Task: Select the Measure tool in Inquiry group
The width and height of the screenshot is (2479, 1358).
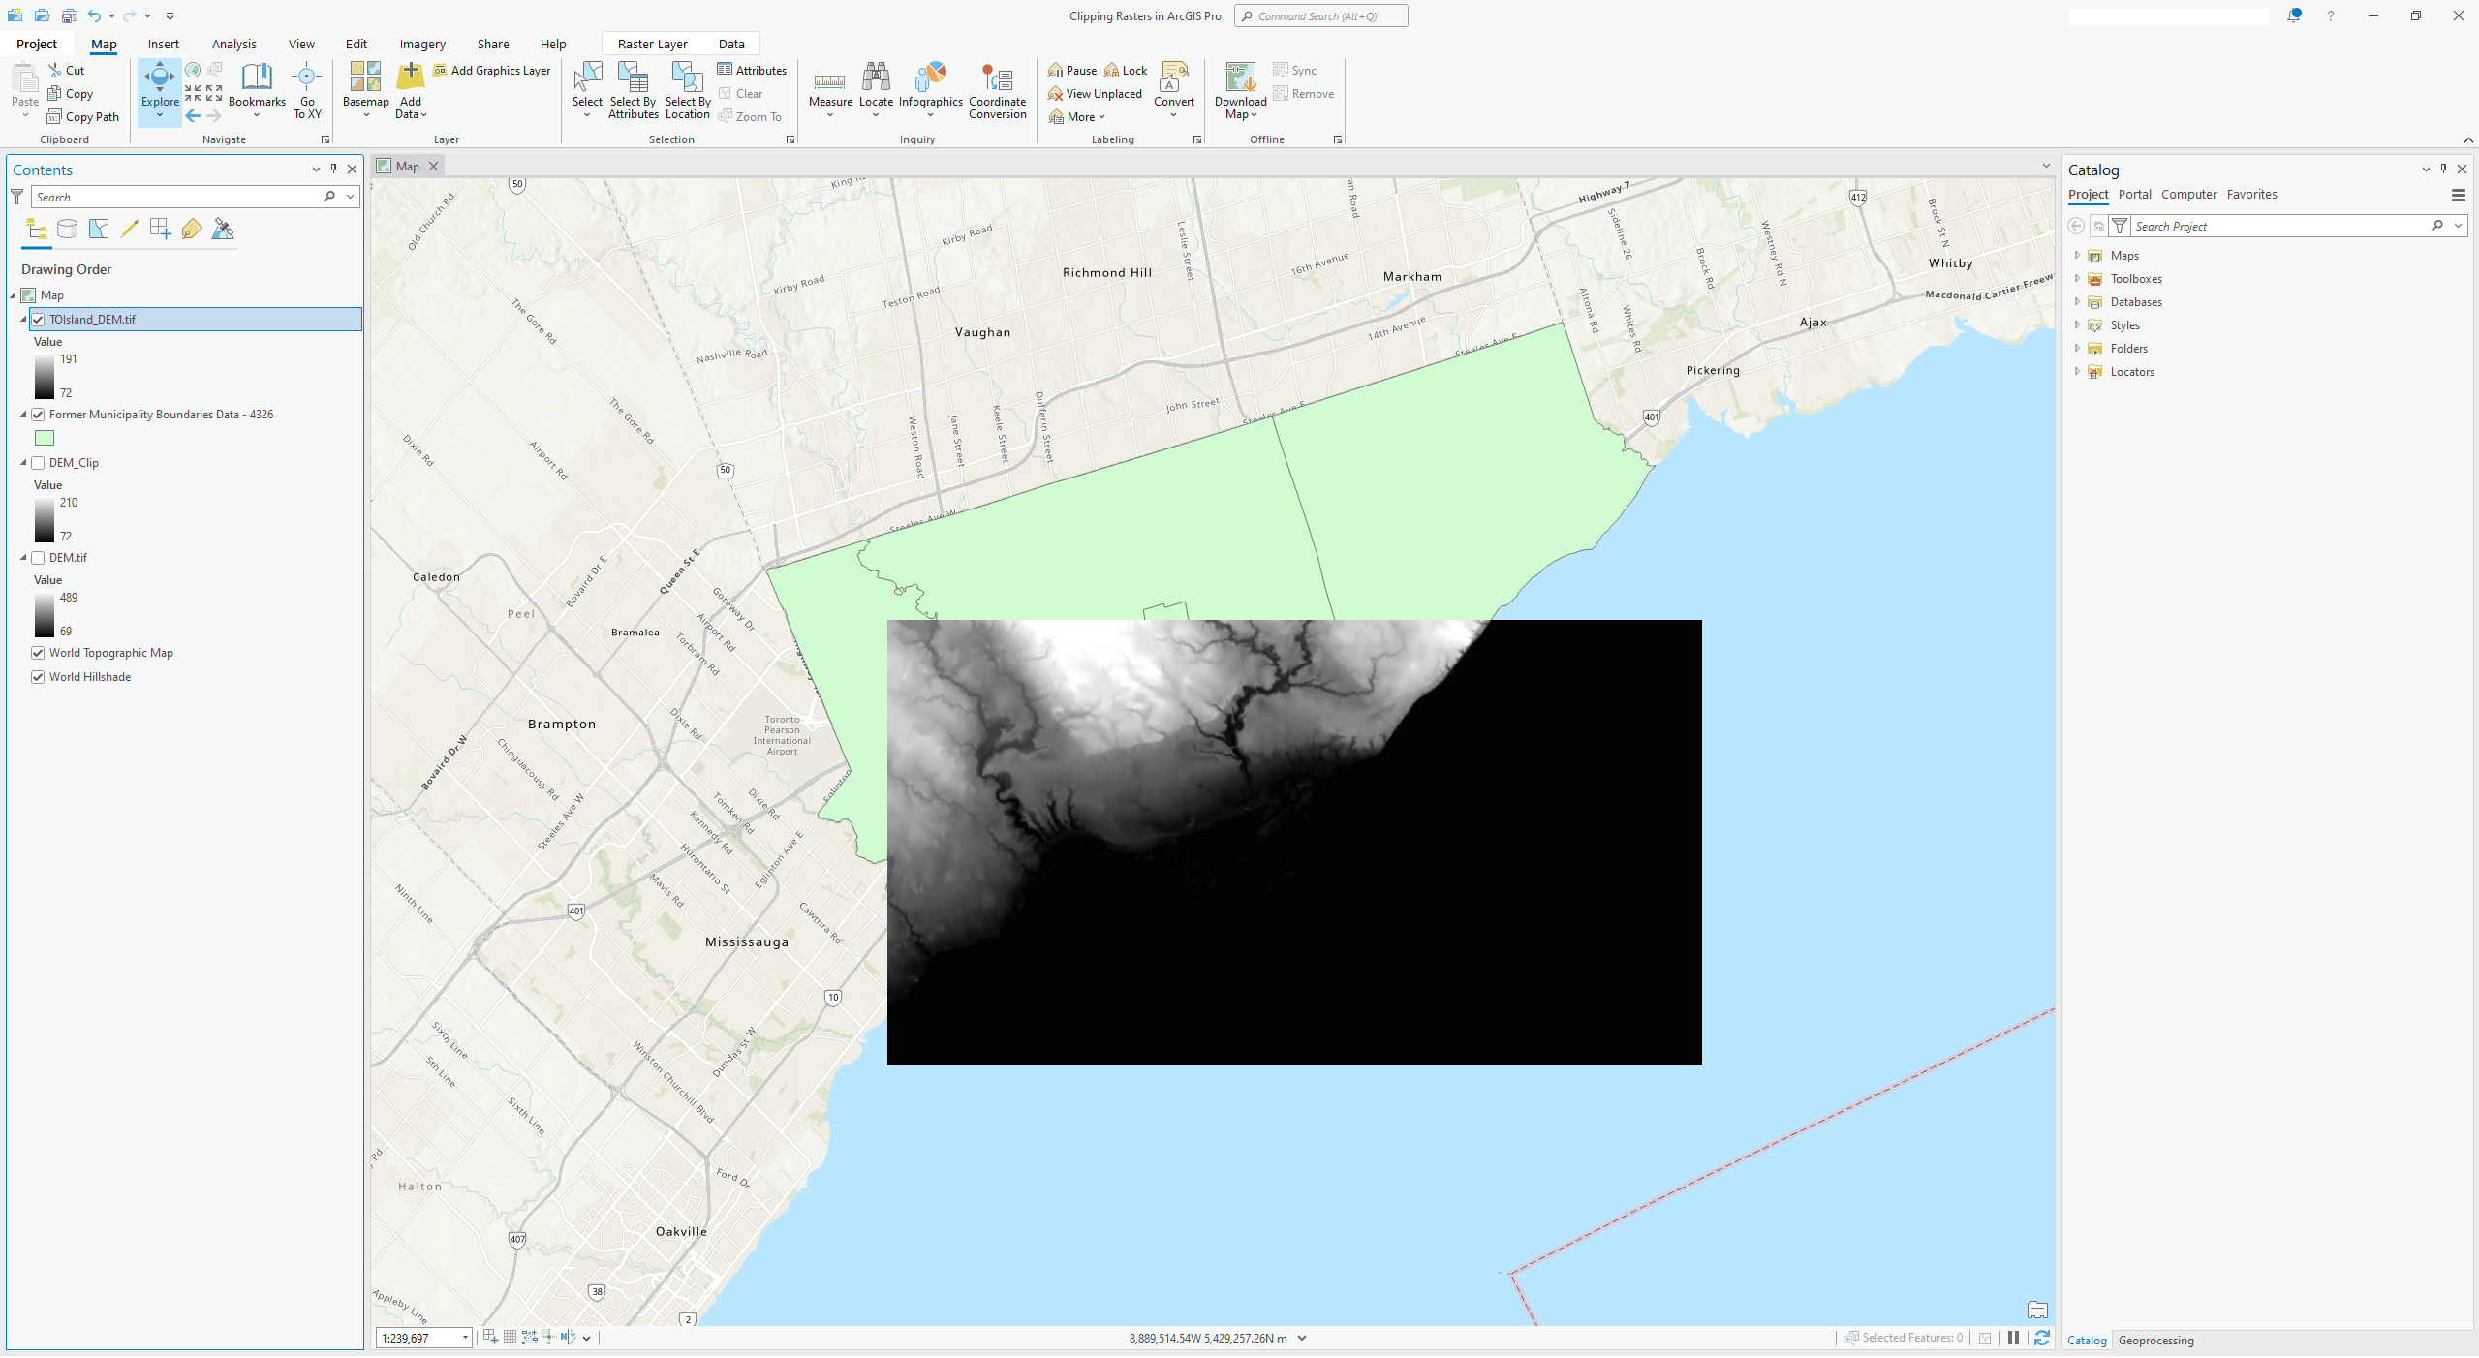Action: click(x=829, y=91)
